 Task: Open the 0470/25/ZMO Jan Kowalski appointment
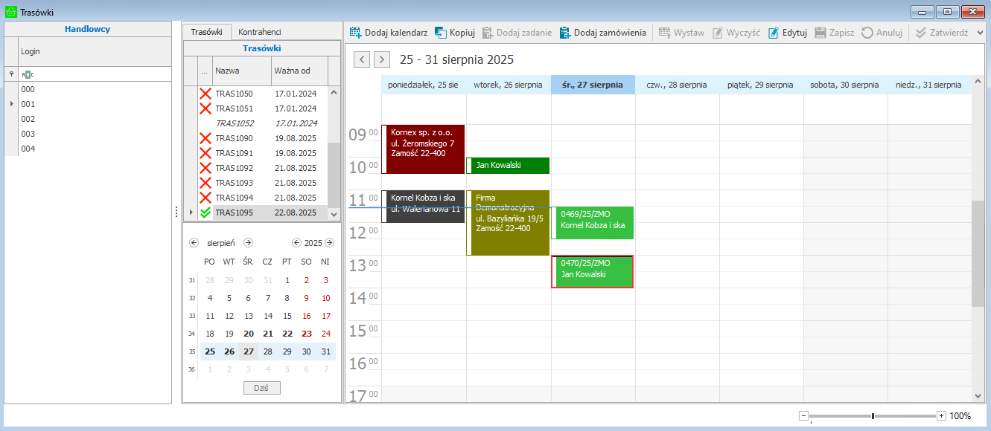tap(593, 271)
